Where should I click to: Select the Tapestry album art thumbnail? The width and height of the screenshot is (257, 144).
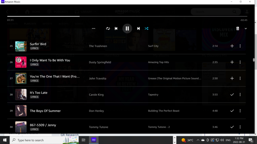click(x=21, y=94)
